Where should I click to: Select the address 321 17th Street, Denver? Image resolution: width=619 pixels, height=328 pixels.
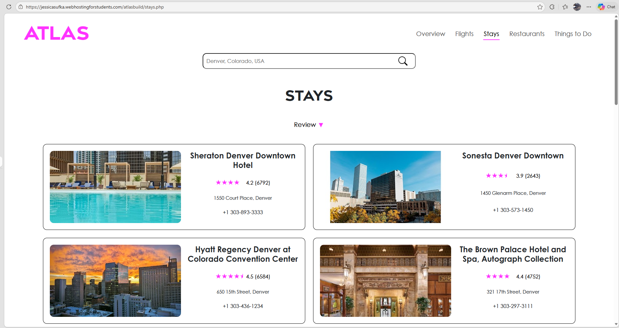[x=513, y=292]
